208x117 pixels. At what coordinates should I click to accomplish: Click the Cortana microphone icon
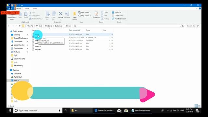coord(59,110)
